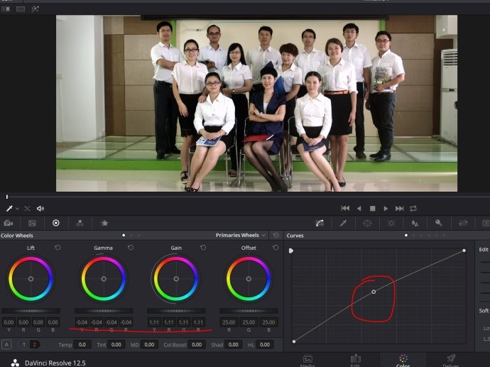Click the Lift color wheel center point
The image size is (490, 367).
[31, 279]
